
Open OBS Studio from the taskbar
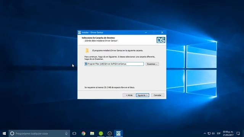[x=109, y=134]
